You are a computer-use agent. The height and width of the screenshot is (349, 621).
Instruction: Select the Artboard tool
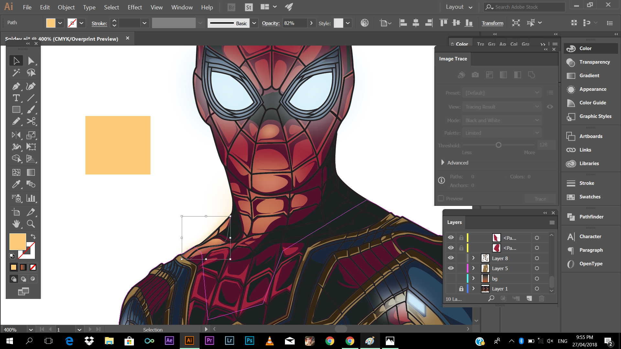point(16,212)
